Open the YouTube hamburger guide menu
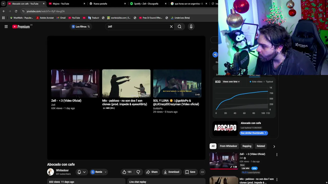 pos(6,27)
